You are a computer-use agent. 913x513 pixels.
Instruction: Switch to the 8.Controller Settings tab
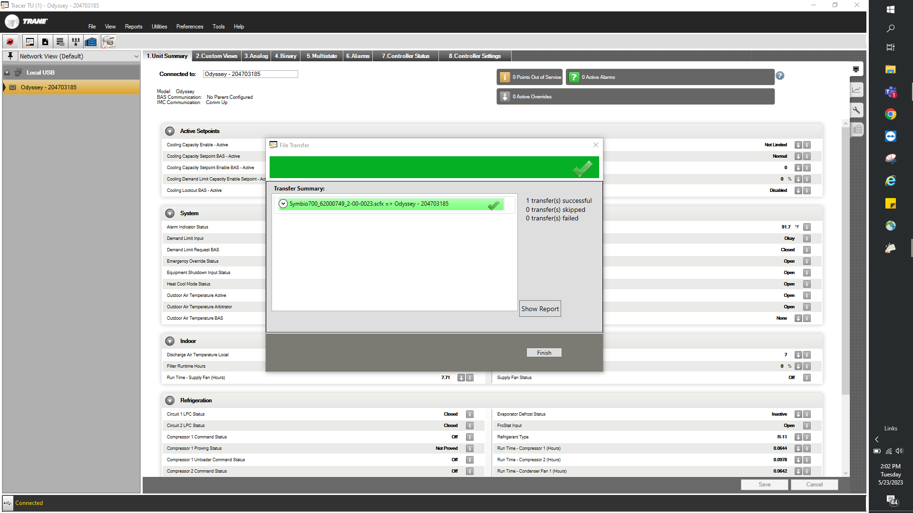tap(475, 56)
